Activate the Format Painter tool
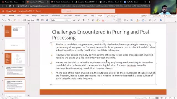Screen dimensions: 177x99 pos(14,20)
